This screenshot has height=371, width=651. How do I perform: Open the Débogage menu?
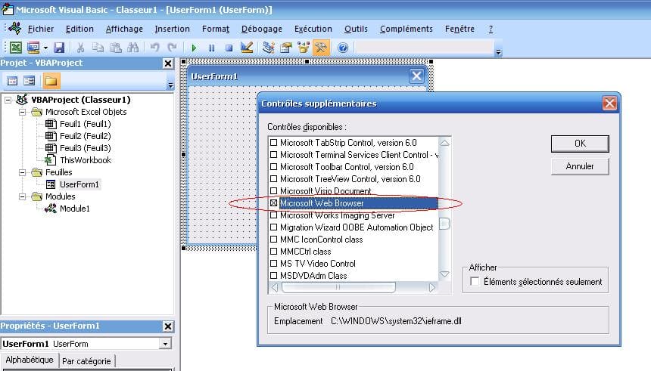coord(262,29)
